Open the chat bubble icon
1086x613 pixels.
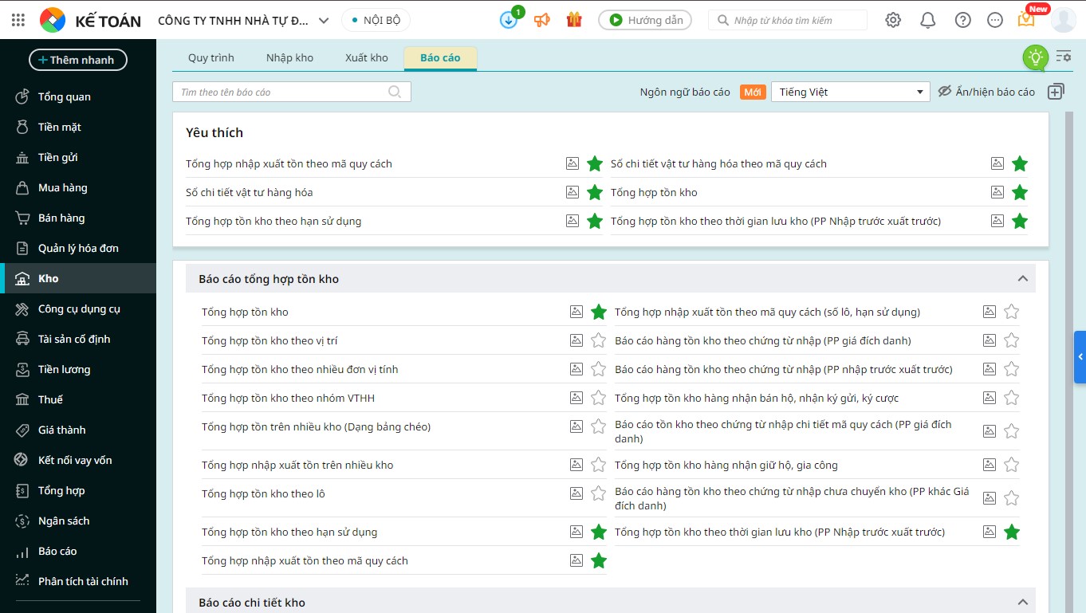pyautogui.click(x=995, y=20)
